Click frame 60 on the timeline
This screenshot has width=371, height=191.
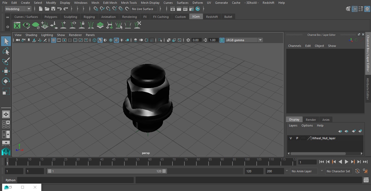coord(150,162)
